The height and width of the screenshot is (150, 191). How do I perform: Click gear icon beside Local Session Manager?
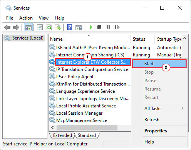click(x=52, y=113)
